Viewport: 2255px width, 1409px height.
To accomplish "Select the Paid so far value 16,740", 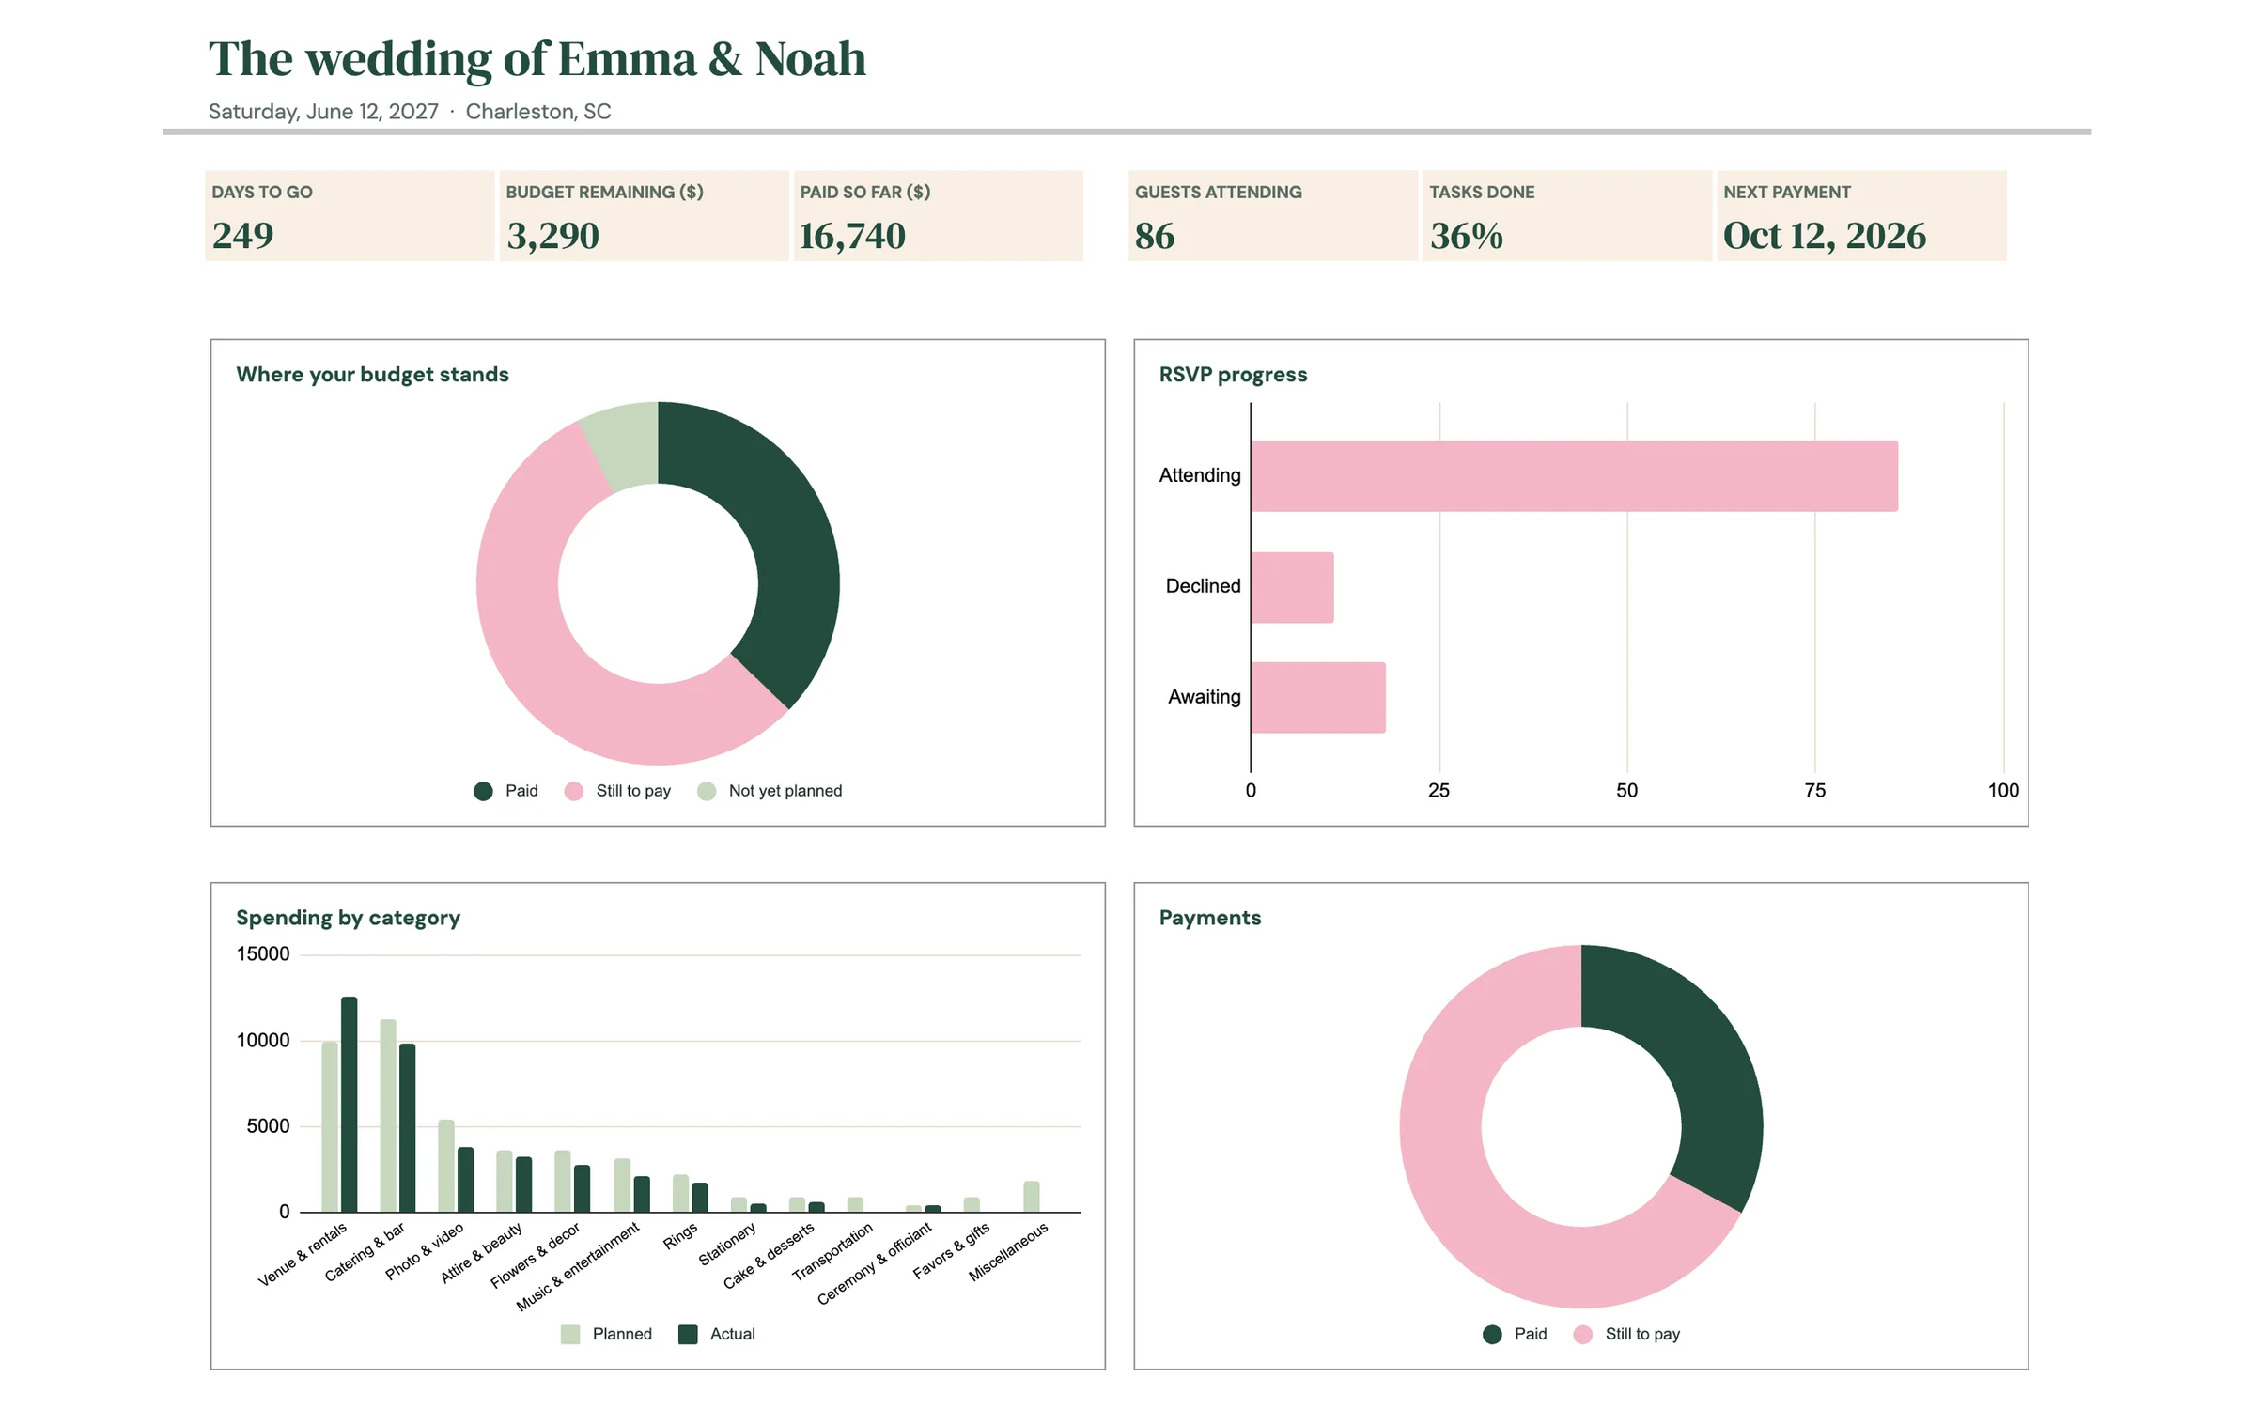I will (852, 236).
